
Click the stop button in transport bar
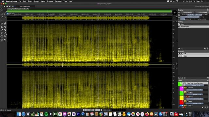[x=94, y=110]
